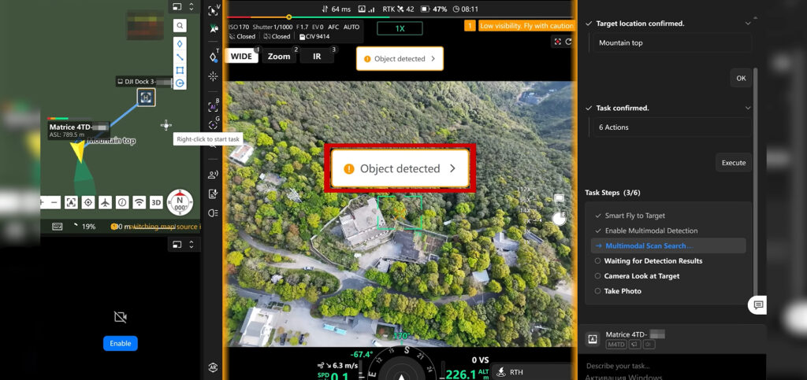Open the speaker broadcast person icon

(213, 175)
